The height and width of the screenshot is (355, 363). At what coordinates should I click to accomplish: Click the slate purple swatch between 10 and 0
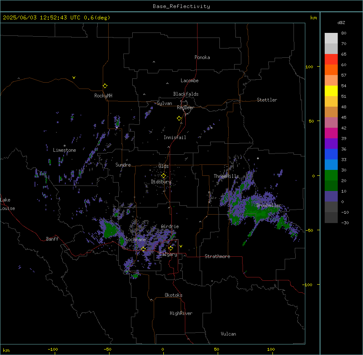[331, 196]
